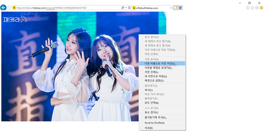Select '사진을 메일로 보내기(E)...' menu entry

click(x=162, y=68)
